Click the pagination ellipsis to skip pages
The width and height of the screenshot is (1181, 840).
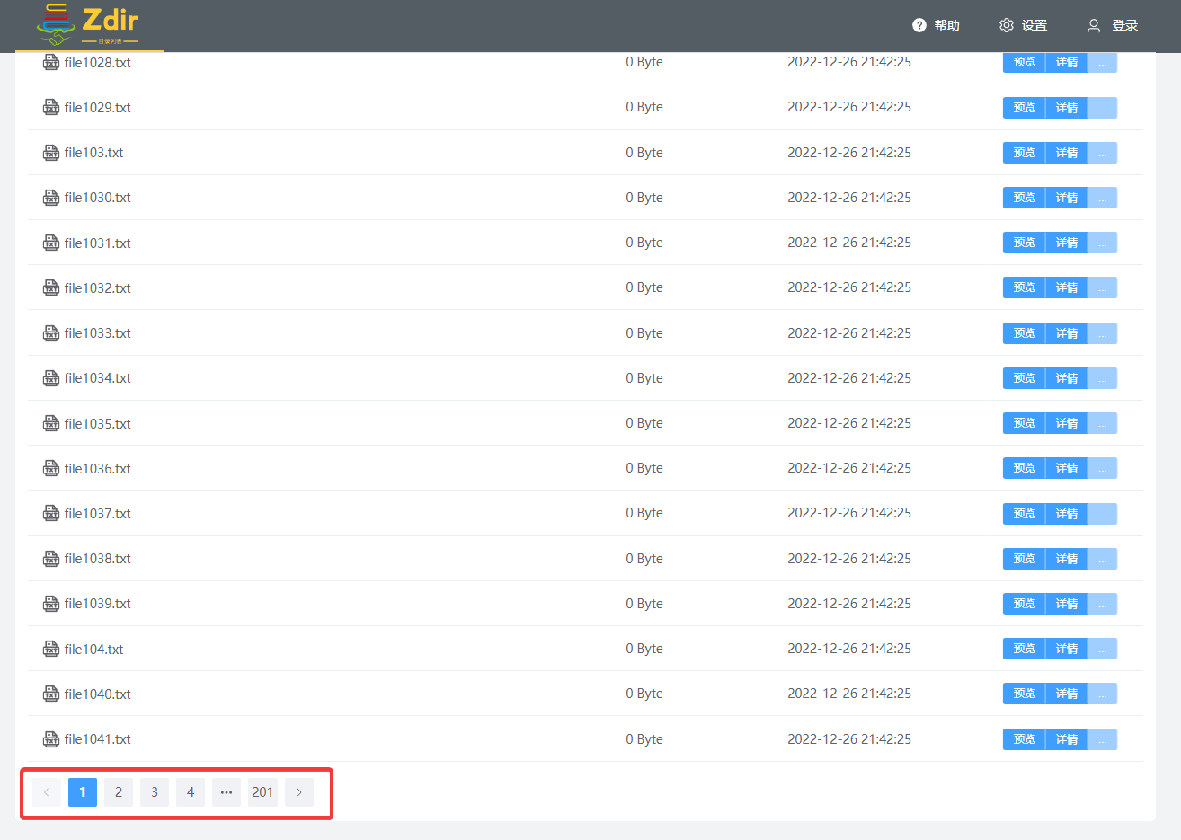[226, 792]
